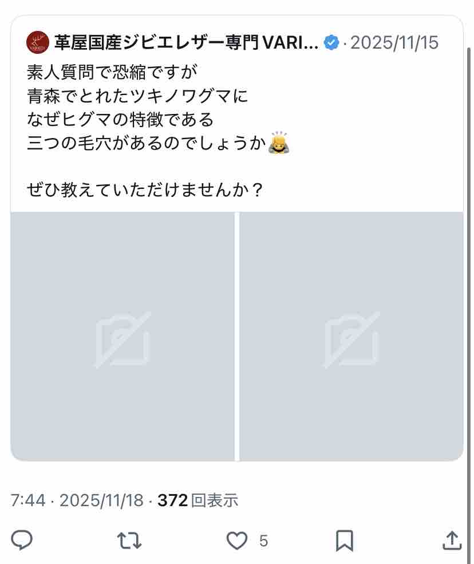The height and width of the screenshot is (564, 474).
Task: View the 372 回表示 view count
Action: 198,500
